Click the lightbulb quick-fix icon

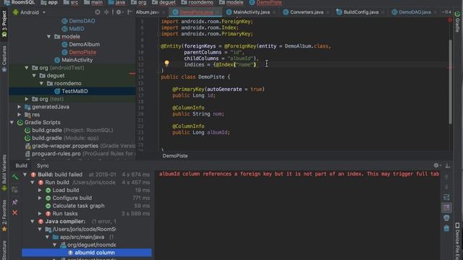[x=166, y=63]
